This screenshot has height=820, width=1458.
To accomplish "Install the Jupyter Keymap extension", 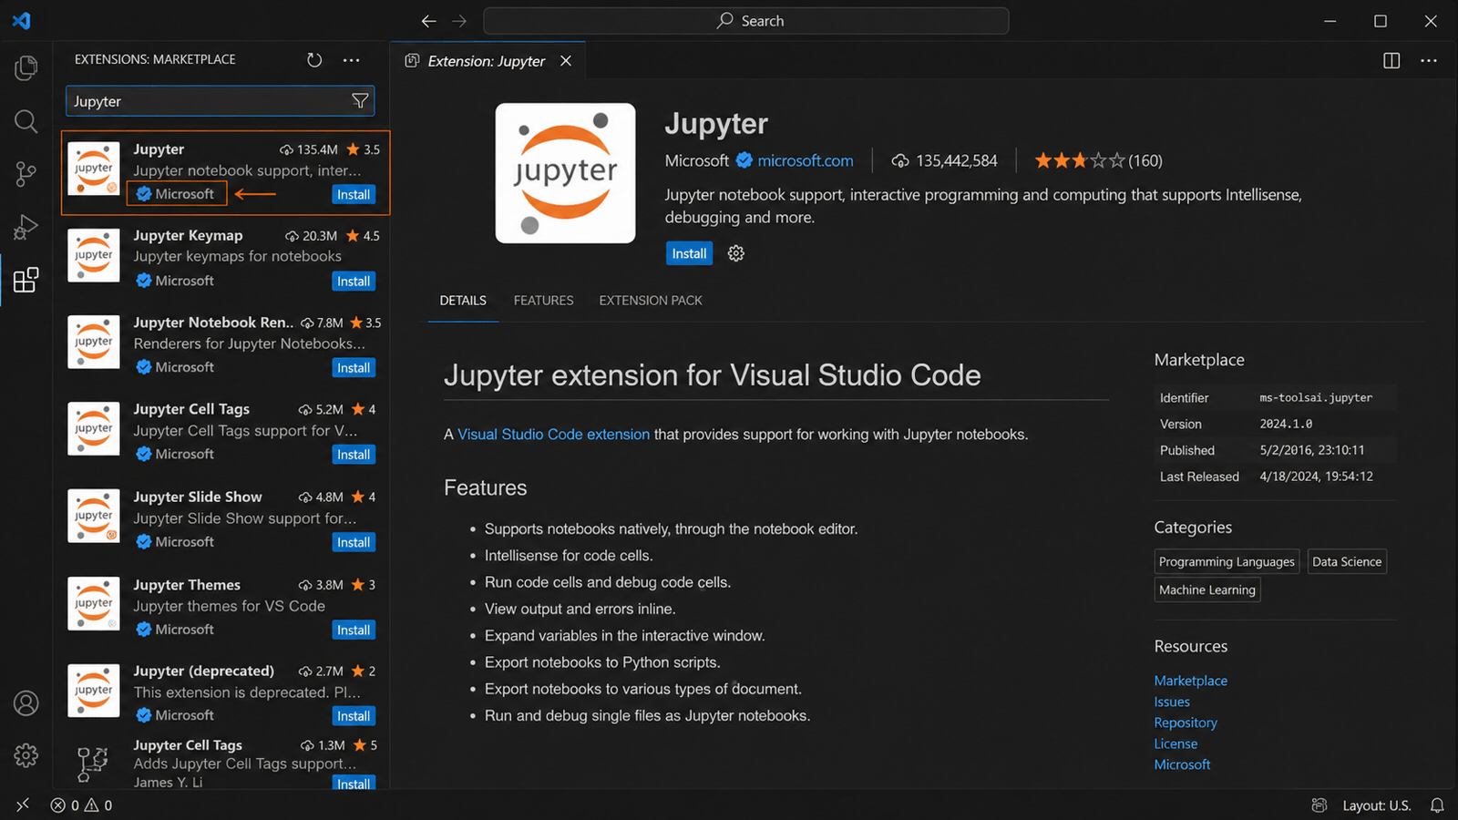I will [x=354, y=282].
